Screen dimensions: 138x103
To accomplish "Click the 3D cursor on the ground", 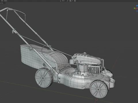I will [x=96, y=100].
